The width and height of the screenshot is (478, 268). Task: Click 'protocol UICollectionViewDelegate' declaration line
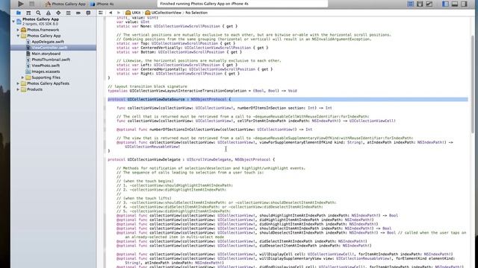191,159
